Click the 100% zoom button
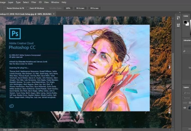The image size is (191, 131). click(68, 8)
